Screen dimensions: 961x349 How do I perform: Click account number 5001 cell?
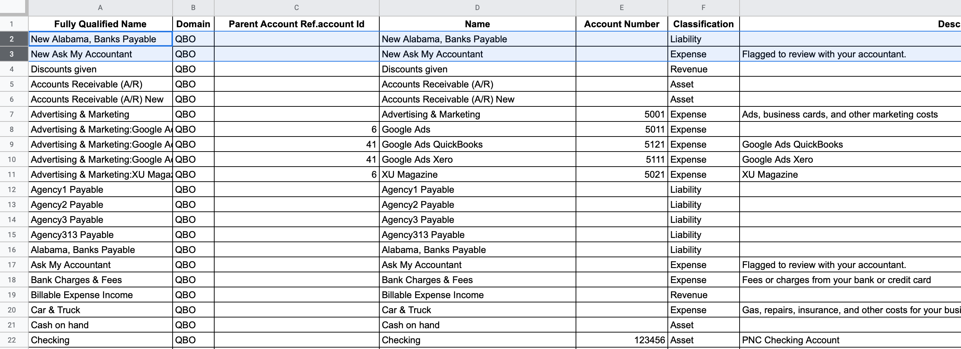(622, 114)
